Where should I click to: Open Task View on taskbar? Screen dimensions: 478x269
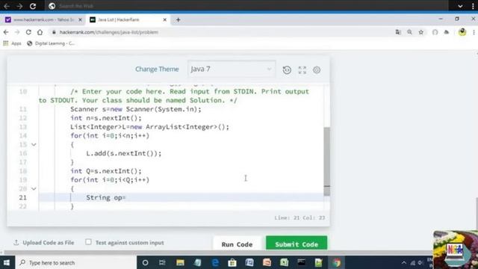coord(162,262)
